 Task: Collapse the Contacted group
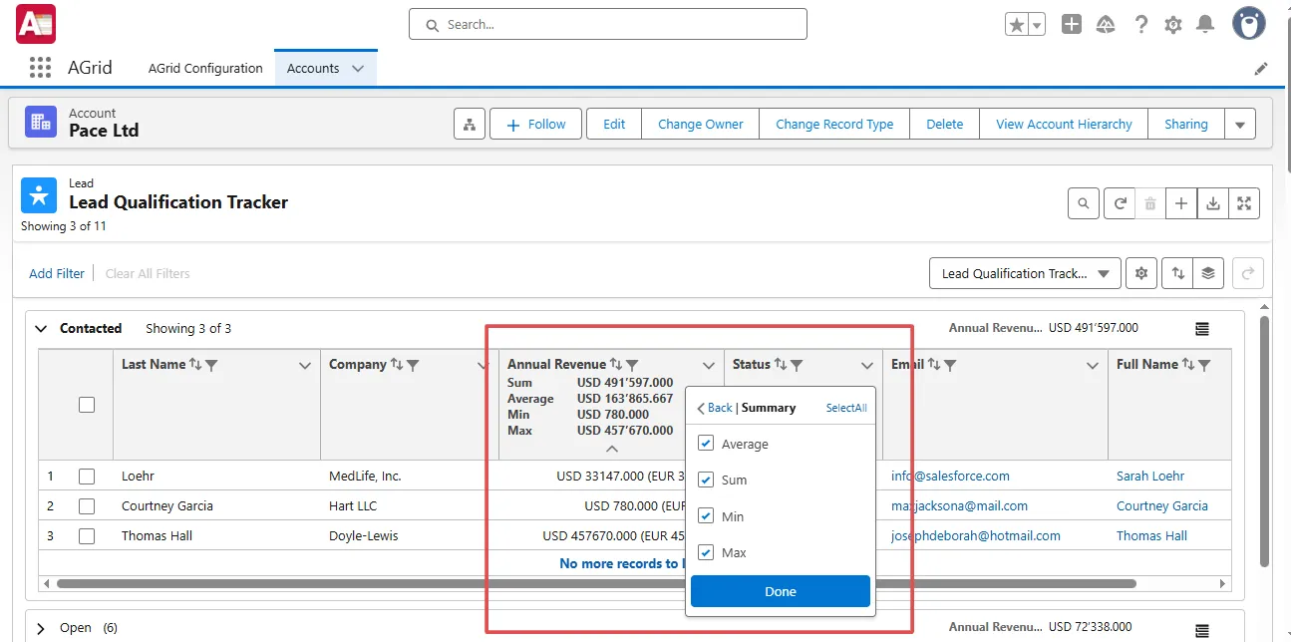[41, 328]
